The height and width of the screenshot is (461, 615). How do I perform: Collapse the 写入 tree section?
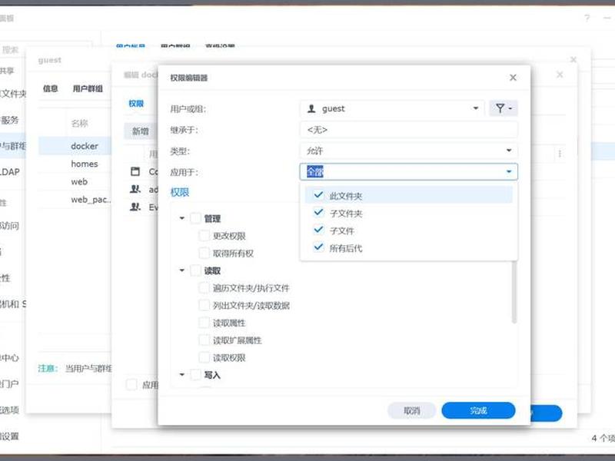pyautogui.click(x=182, y=375)
